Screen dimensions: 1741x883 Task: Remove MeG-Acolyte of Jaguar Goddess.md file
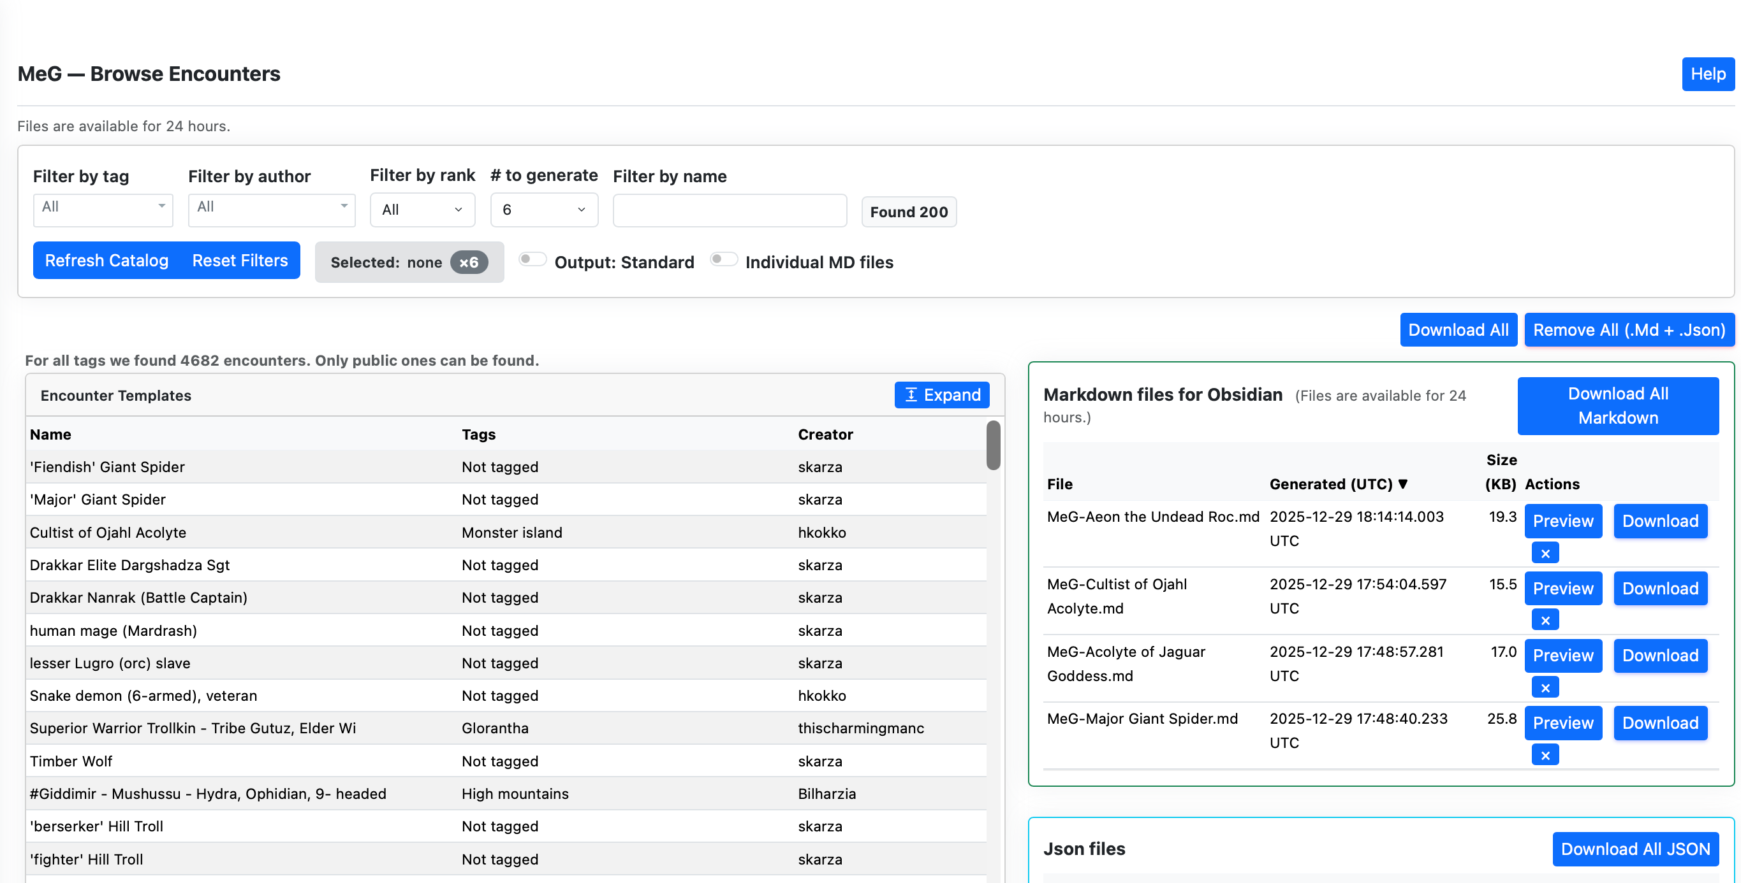[1545, 688]
